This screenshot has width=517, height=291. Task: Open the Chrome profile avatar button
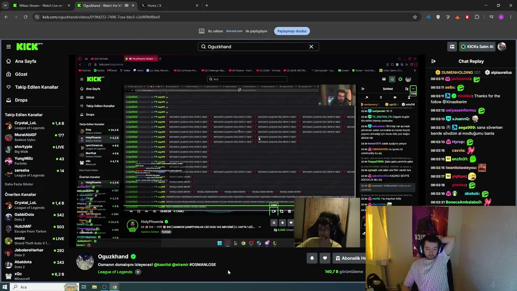pyautogui.click(x=501, y=17)
